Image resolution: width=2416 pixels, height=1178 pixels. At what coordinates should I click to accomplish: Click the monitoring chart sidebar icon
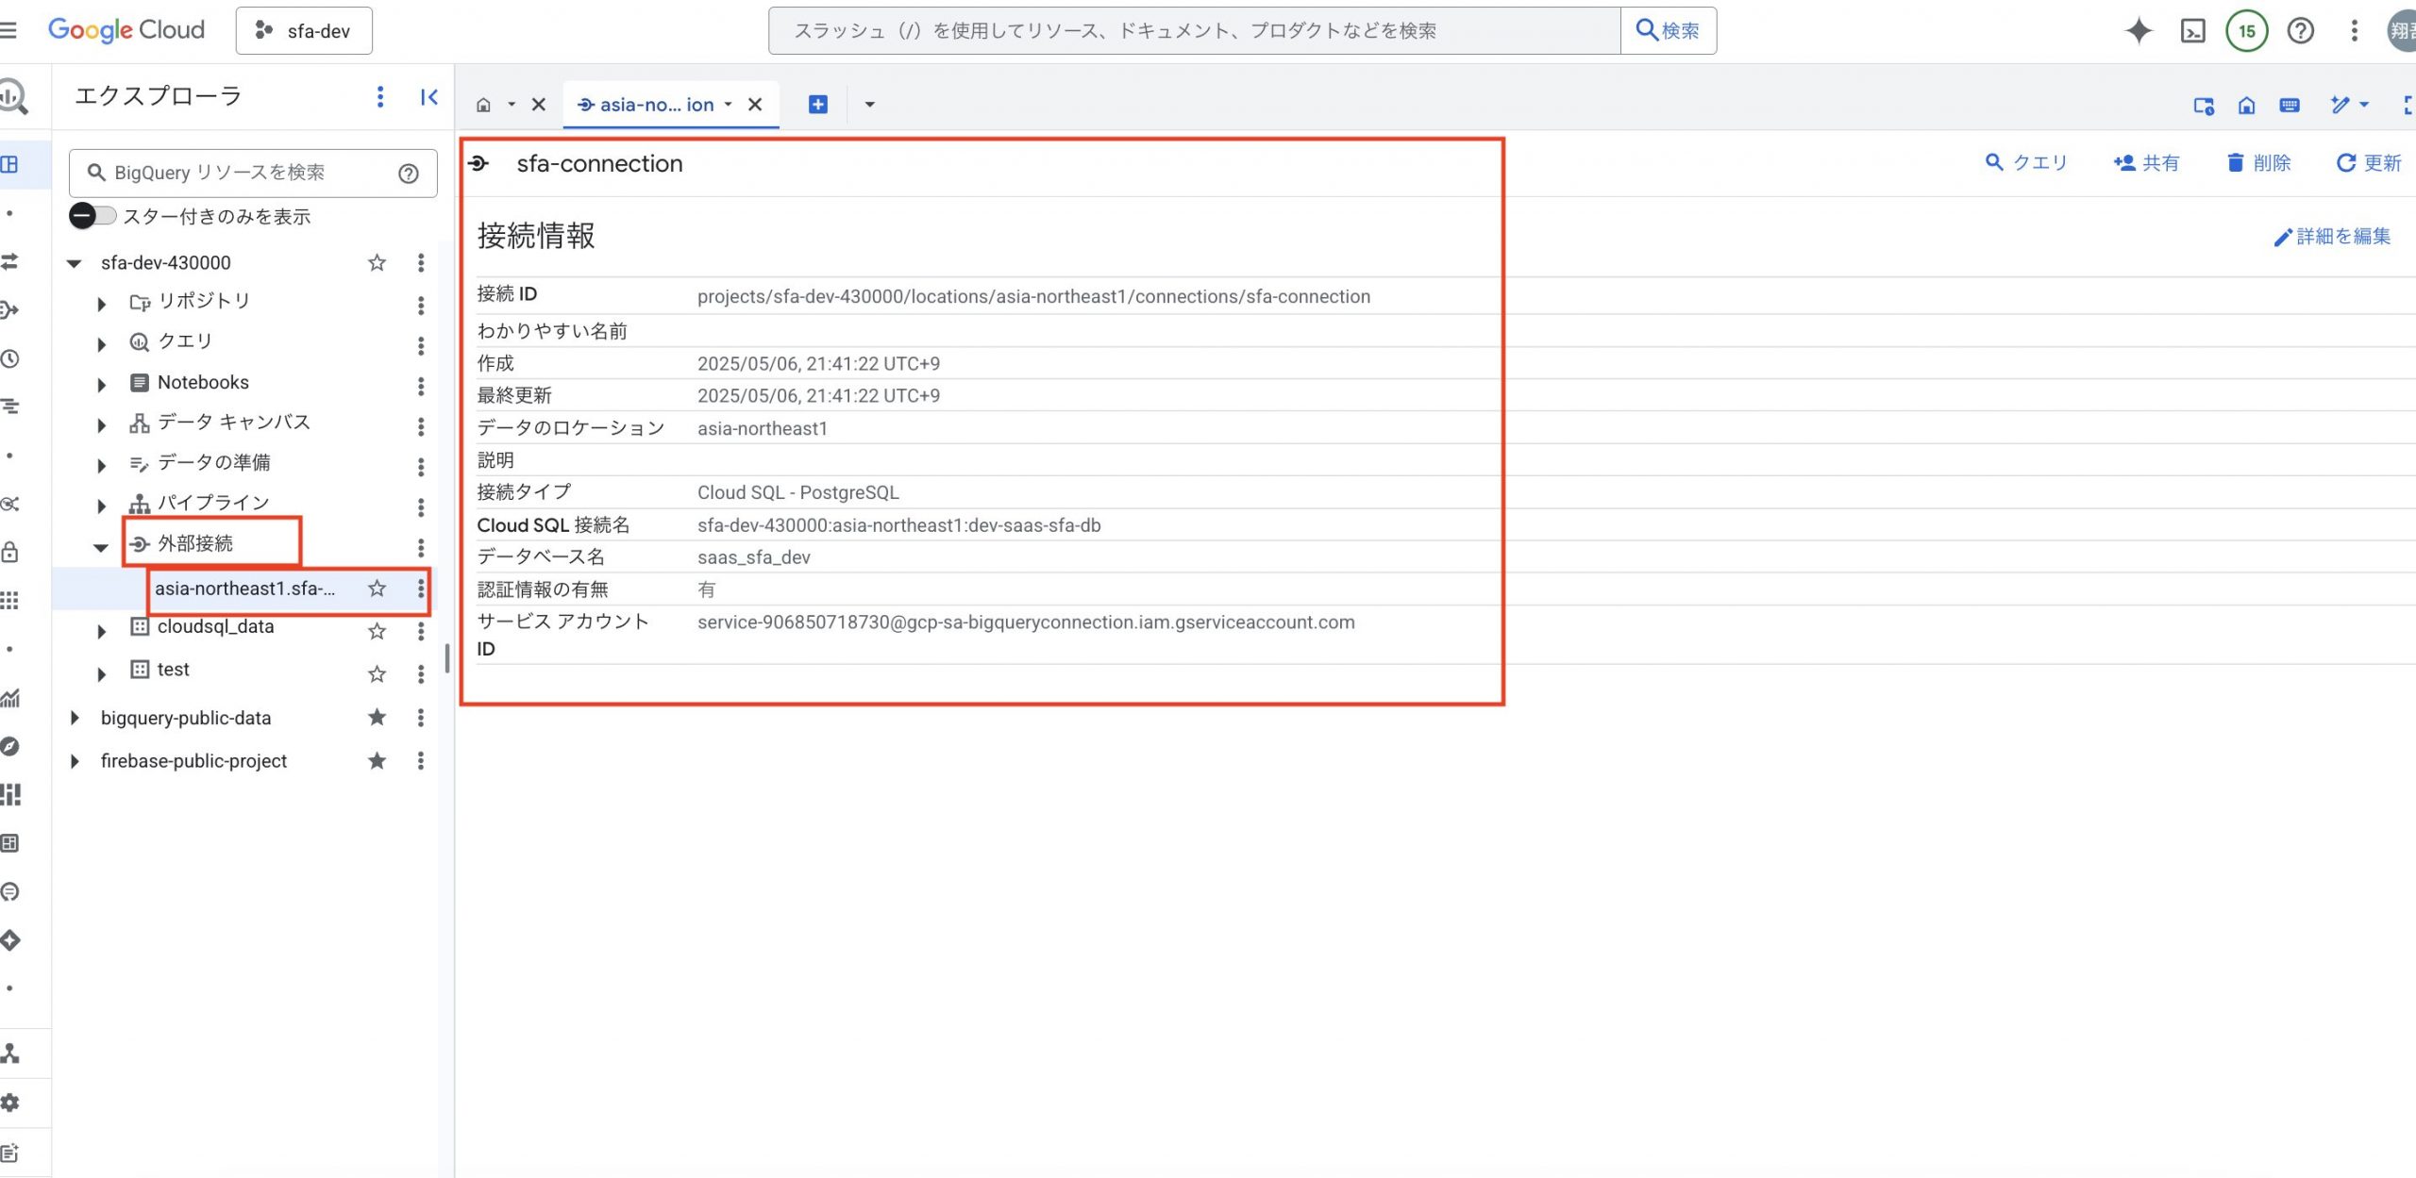point(10,698)
